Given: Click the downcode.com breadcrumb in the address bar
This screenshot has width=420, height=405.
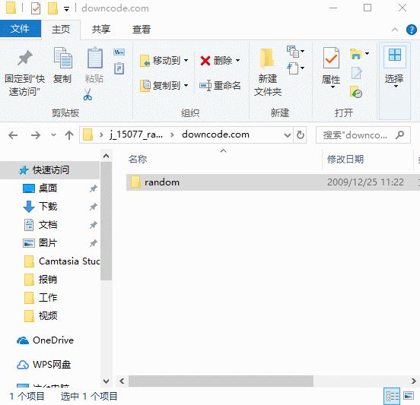Looking at the screenshot, I should pos(215,134).
